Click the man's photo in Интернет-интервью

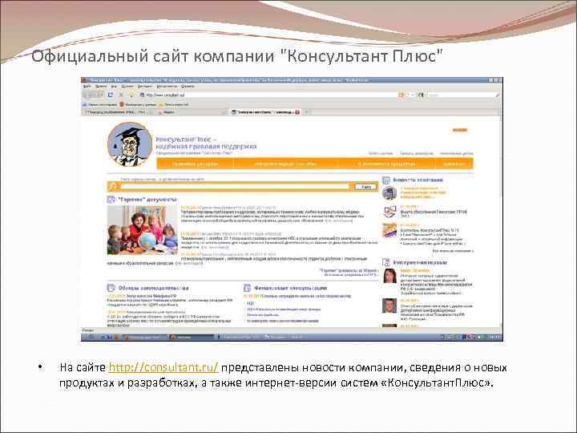pyautogui.click(x=389, y=306)
